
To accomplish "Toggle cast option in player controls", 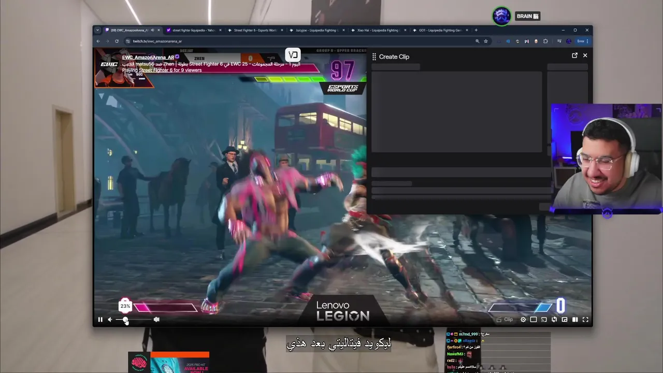I will tap(544, 320).
